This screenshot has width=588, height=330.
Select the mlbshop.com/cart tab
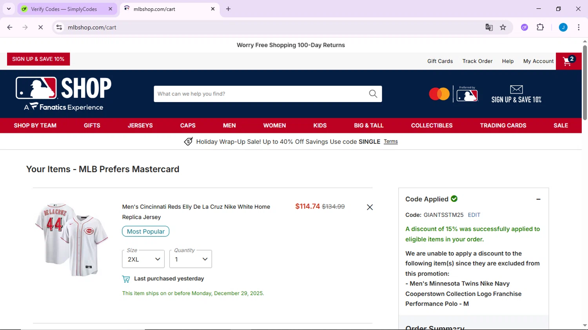(169, 9)
